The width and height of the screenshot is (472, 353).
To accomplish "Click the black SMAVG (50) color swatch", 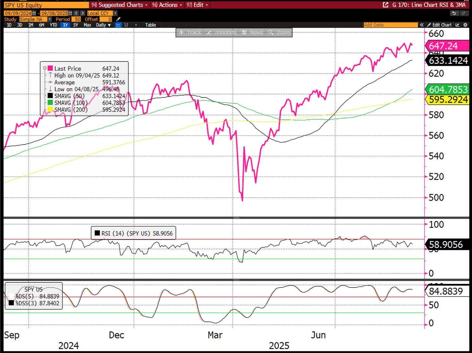I will (50, 96).
